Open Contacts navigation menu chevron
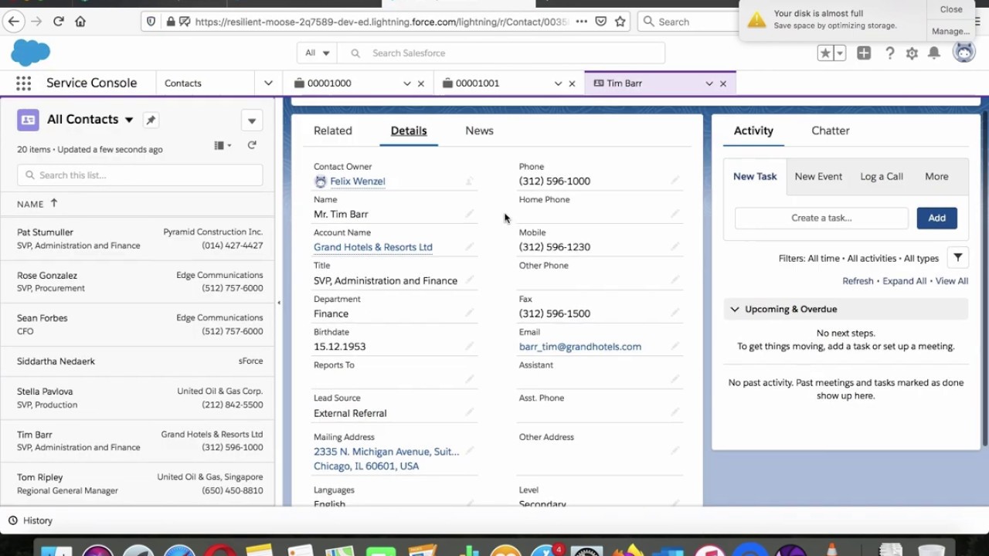Viewport: 989px width, 556px height. (268, 83)
